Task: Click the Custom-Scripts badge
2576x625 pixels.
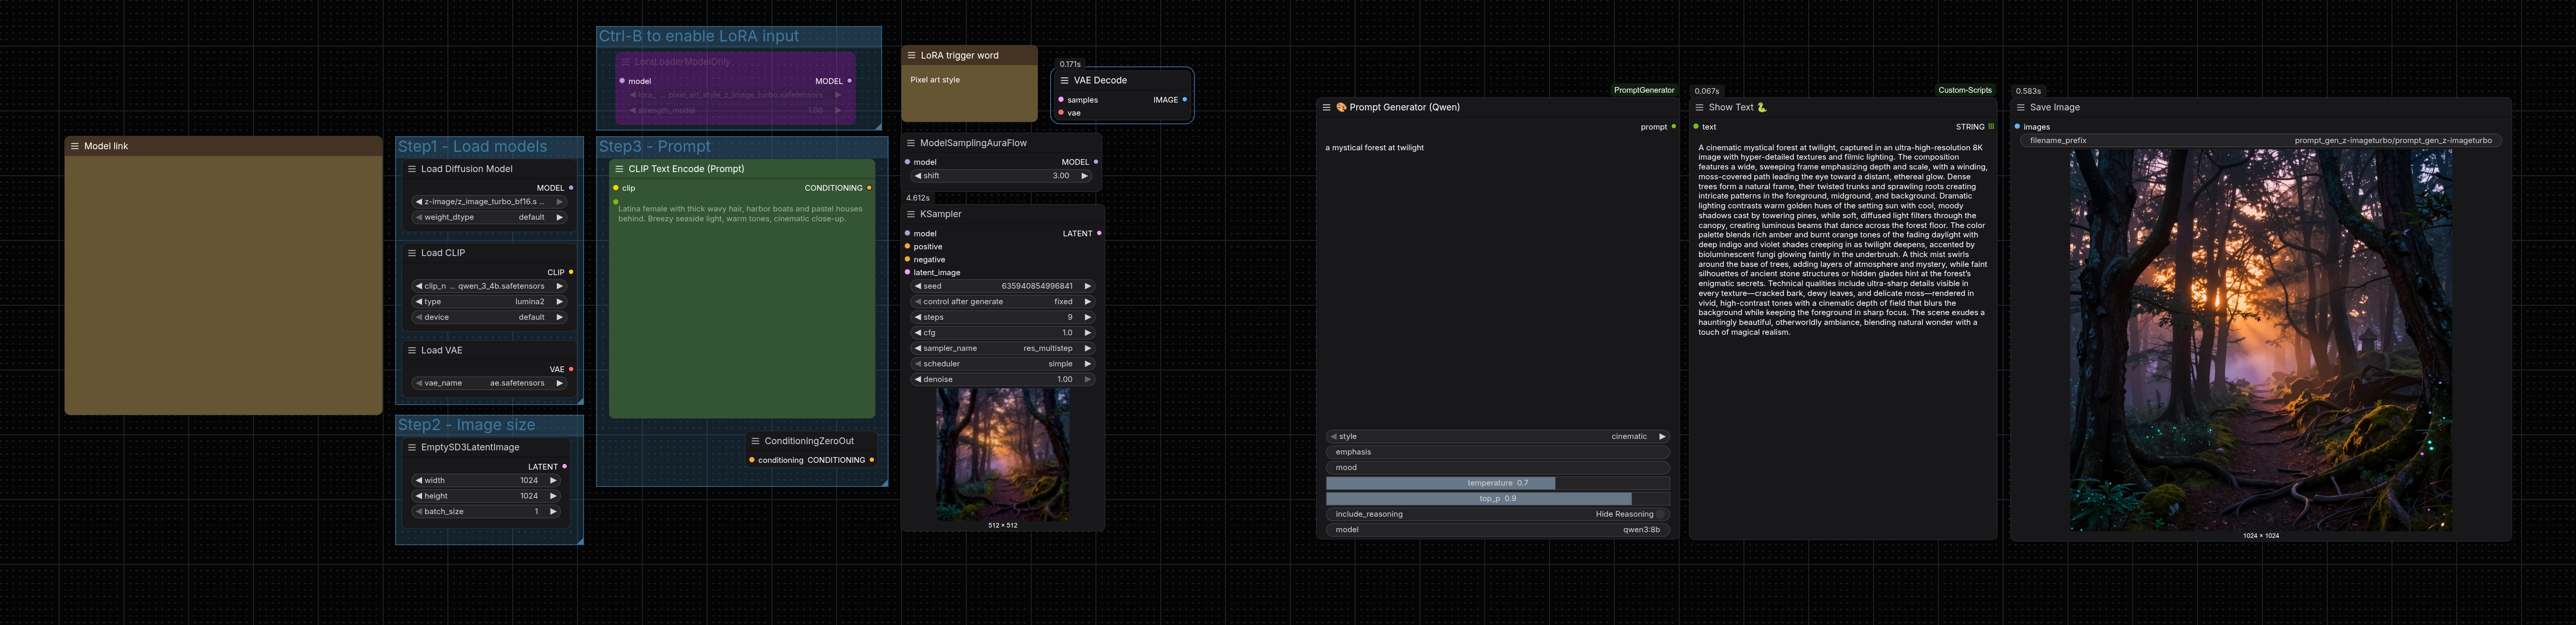Action: (x=1964, y=90)
